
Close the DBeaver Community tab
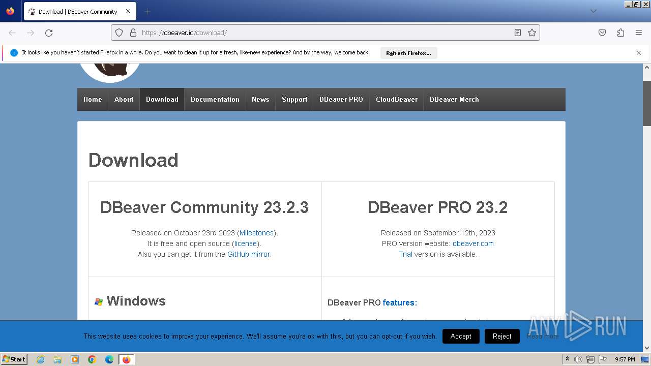point(128,11)
